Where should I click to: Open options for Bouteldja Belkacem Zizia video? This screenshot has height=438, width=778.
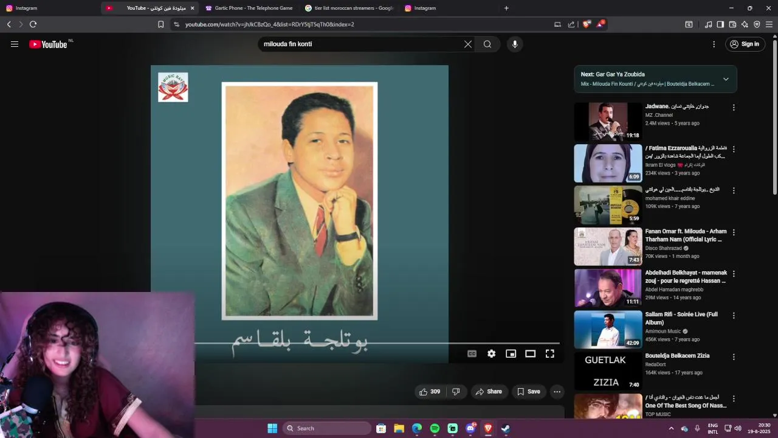click(x=734, y=357)
